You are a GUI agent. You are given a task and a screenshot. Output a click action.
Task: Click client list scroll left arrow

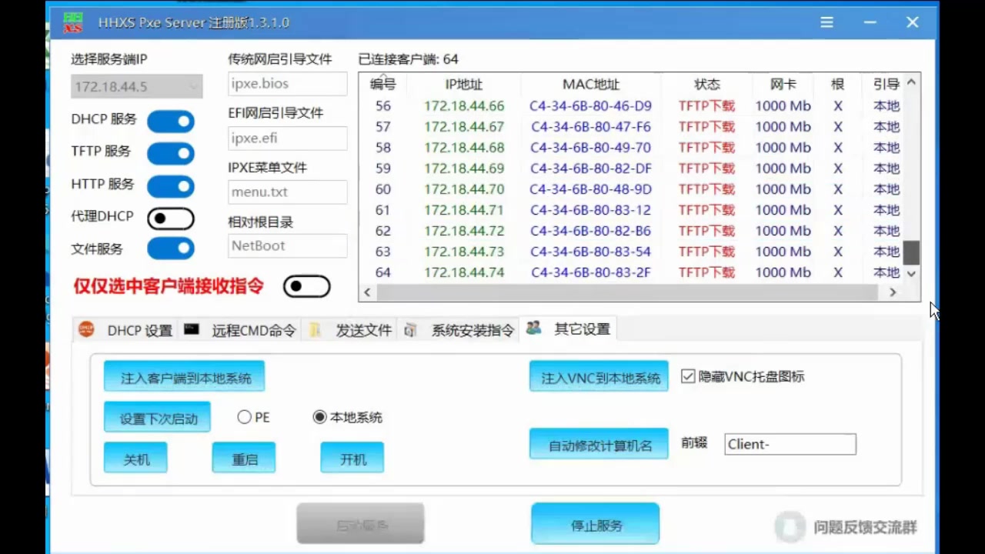(x=367, y=292)
